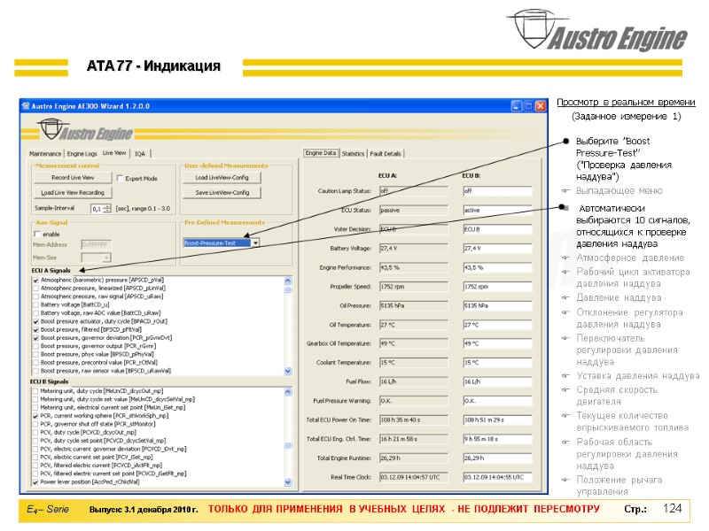Check Boost pressure, raw sensor value signal
Screen dimensions: 709x531
coord(35,371)
